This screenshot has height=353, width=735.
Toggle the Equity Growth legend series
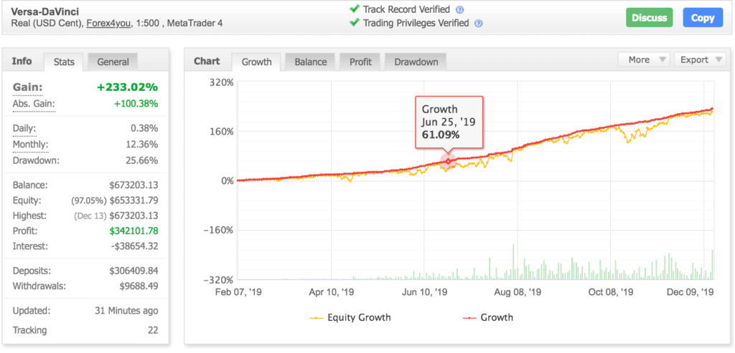pos(350,317)
